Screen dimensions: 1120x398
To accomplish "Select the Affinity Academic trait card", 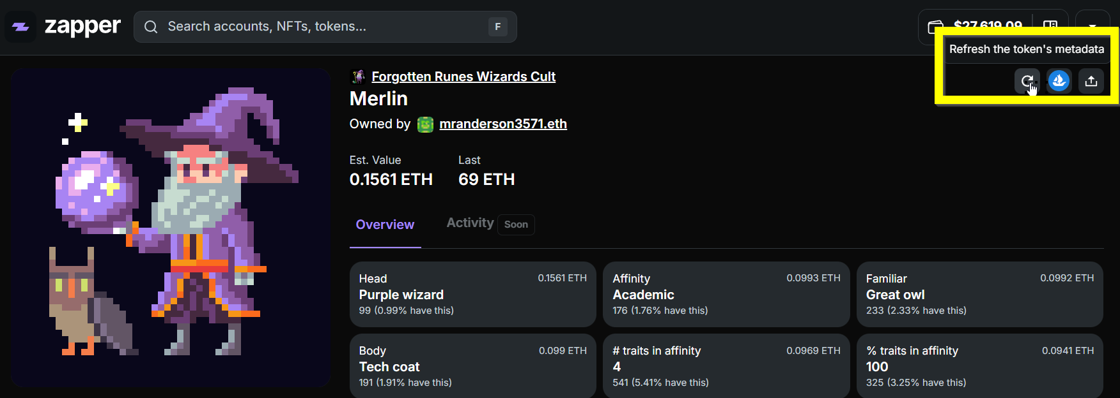I will point(726,294).
